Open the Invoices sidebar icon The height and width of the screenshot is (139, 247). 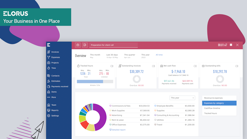[49, 52]
